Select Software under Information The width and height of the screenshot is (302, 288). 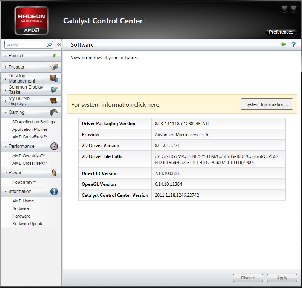click(x=21, y=208)
